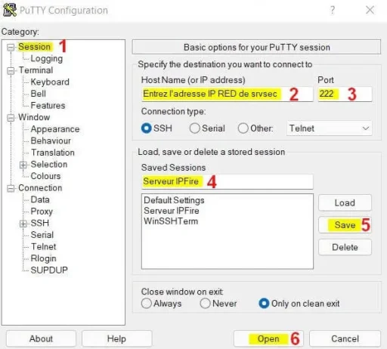387x349 pixels.
Task: Select Proxy category in tree
Action: (x=42, y=212)
